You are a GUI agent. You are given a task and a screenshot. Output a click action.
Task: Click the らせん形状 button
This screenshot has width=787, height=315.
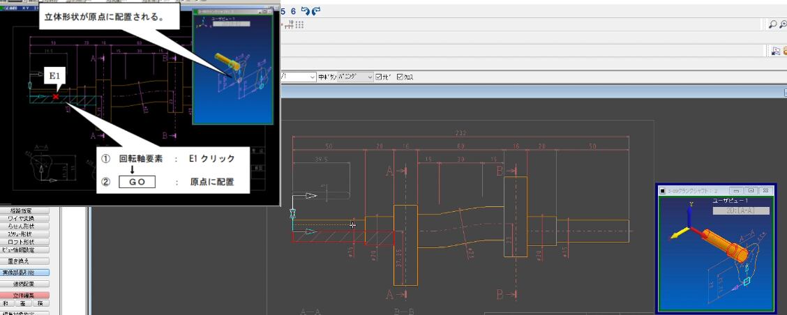point(29,226)
